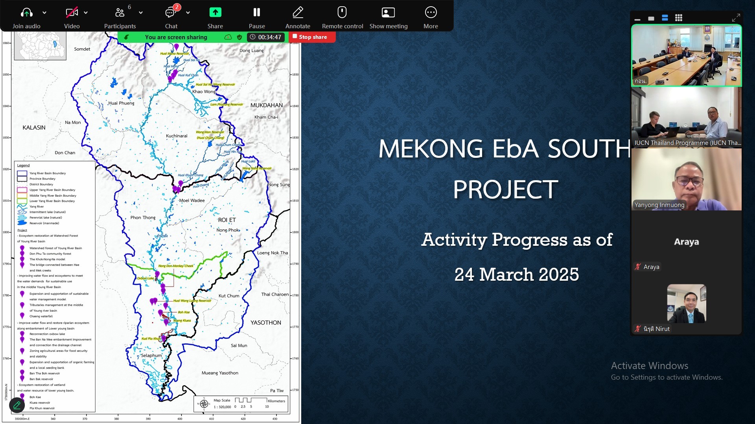Switch video panel to single-speaker view

pos(651,18)
